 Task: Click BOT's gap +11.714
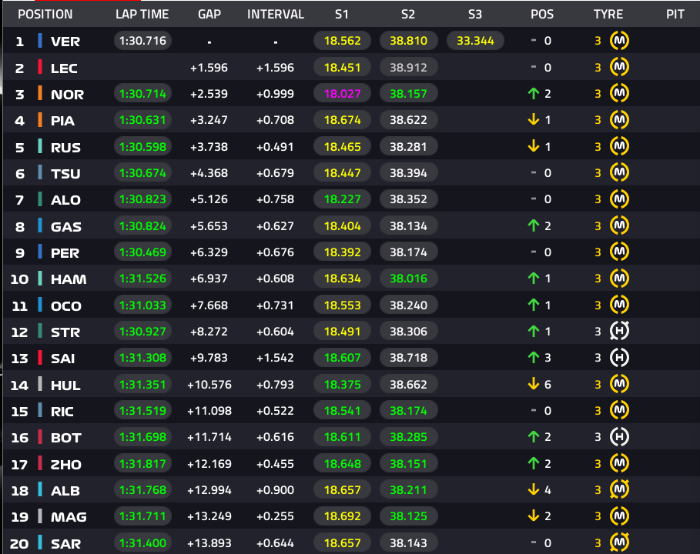coord(209,437)
